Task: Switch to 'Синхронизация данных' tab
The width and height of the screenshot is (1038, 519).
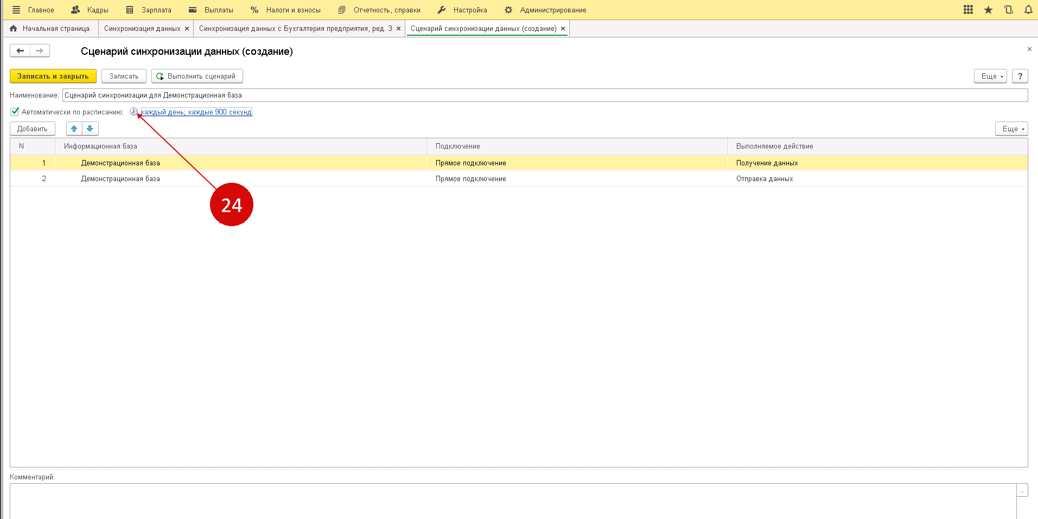Action: 142,29
